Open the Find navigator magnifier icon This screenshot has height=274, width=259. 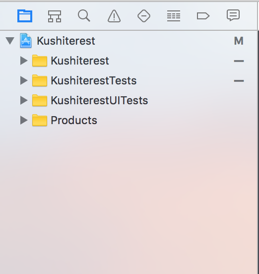(x=84, y=16)
